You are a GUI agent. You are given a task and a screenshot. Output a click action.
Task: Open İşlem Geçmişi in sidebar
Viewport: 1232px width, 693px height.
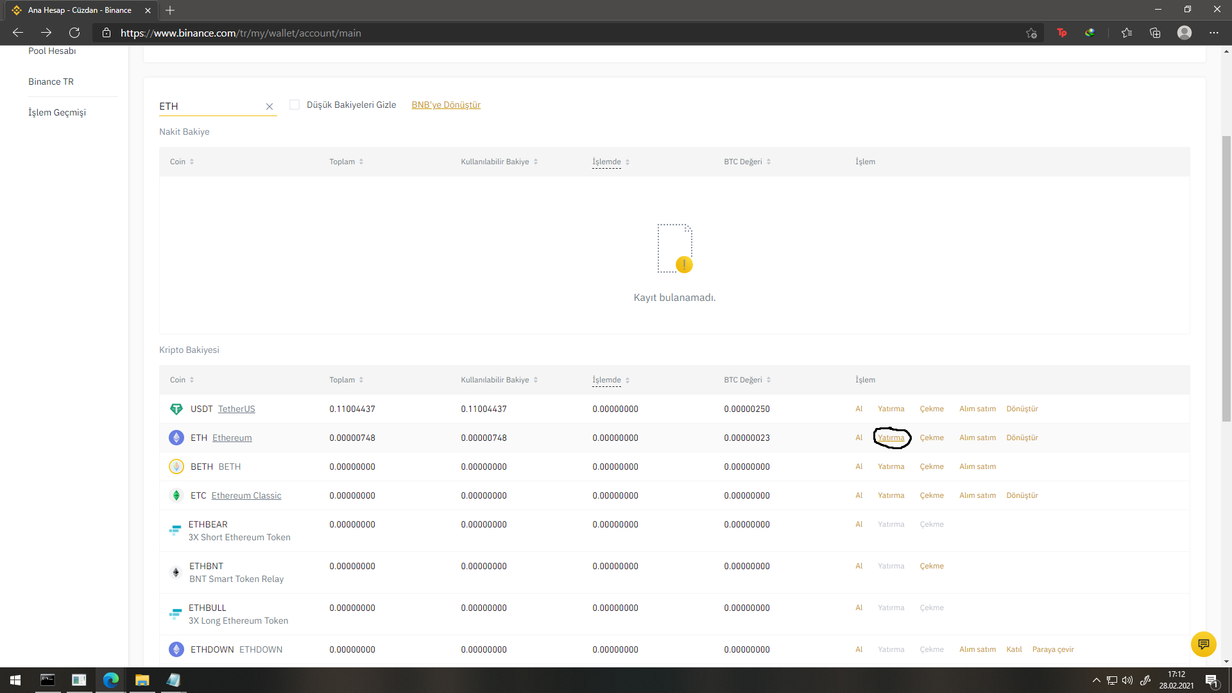[x=56, y=112]
